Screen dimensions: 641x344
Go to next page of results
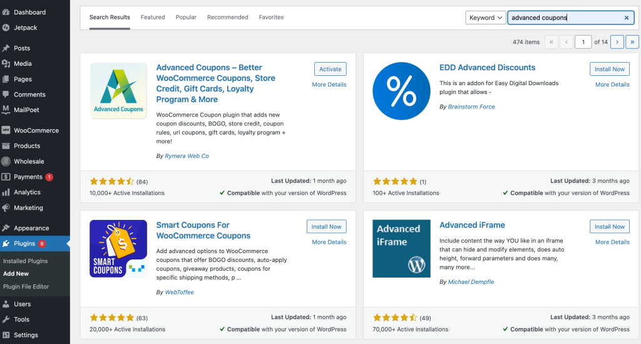(617, 42)
